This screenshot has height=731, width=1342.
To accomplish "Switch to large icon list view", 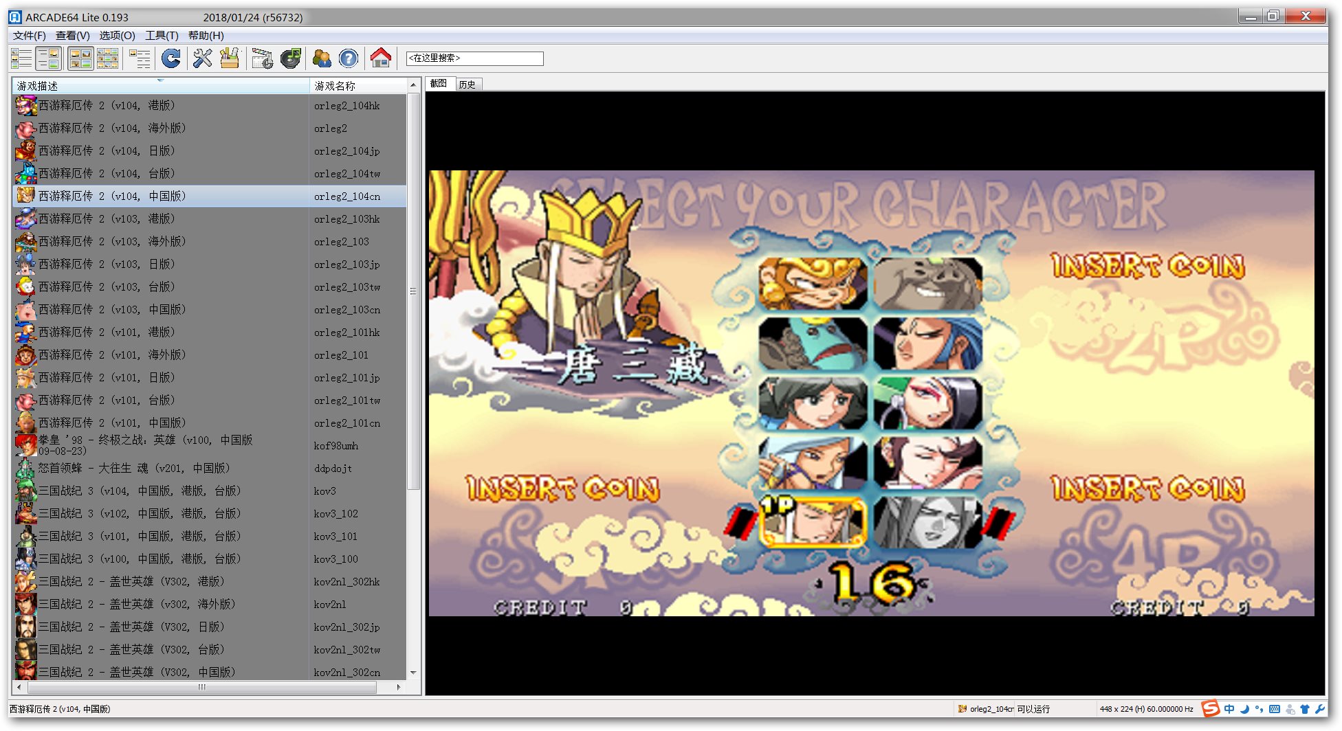I will pyautogui.click(x=21, y=59).
